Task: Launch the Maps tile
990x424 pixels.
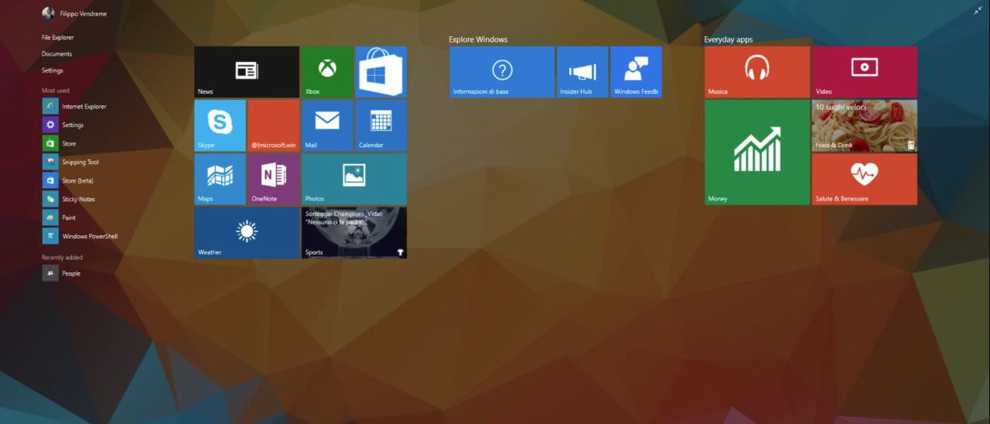Action: click(x=220, y=179)
